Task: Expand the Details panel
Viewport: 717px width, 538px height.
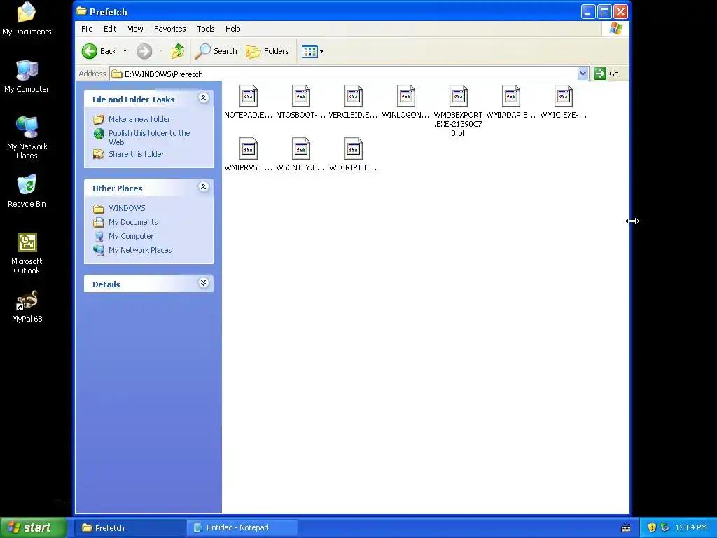Action: pos(204,283)
